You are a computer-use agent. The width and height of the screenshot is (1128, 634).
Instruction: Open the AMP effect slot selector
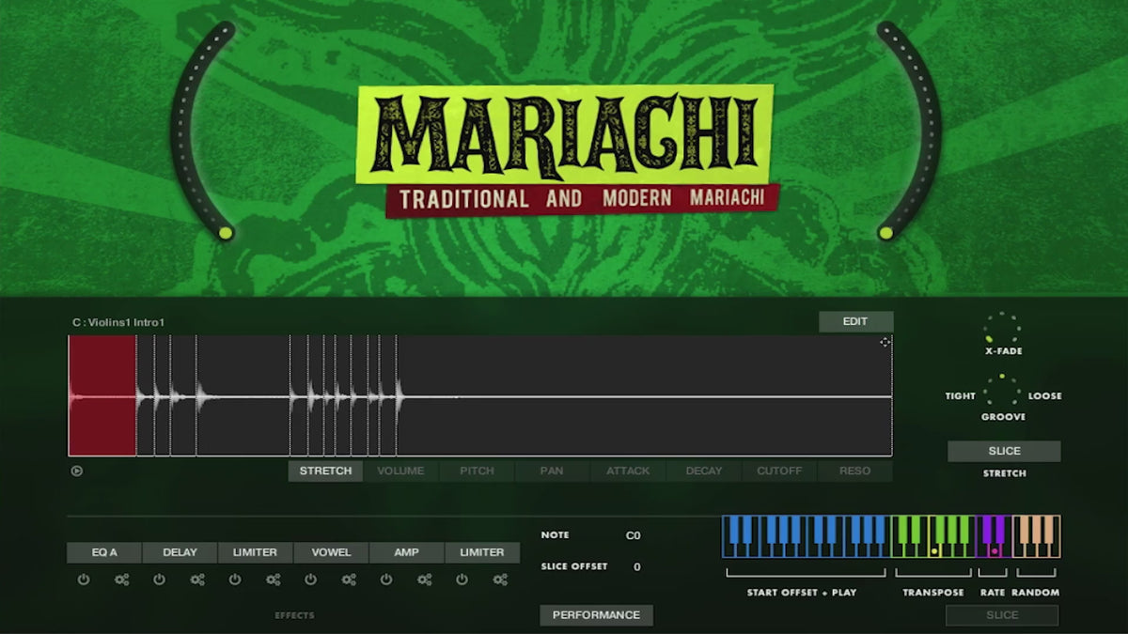pos(406,553)
